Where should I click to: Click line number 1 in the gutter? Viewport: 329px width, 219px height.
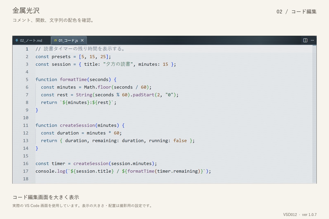click(x=27, y=49)
